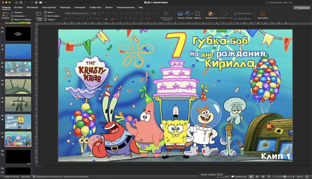Align text right

130,19
